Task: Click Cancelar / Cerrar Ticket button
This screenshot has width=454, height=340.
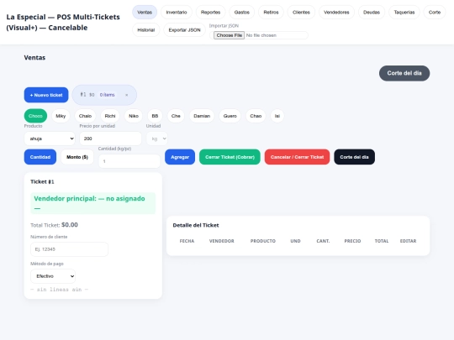Action: pos(297,157)
